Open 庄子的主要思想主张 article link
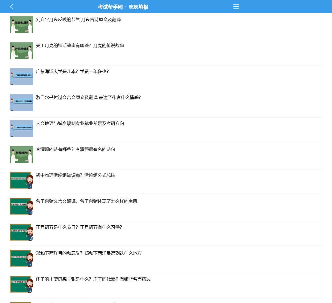The height and width of the screenshot is (303, 332). pyautogui.click(x=93, y=279)
